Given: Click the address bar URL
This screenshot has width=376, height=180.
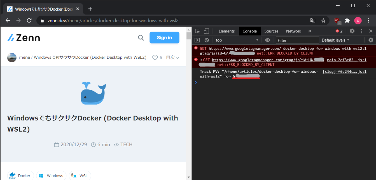Looking at the screenshot, I should pos(113,21).
